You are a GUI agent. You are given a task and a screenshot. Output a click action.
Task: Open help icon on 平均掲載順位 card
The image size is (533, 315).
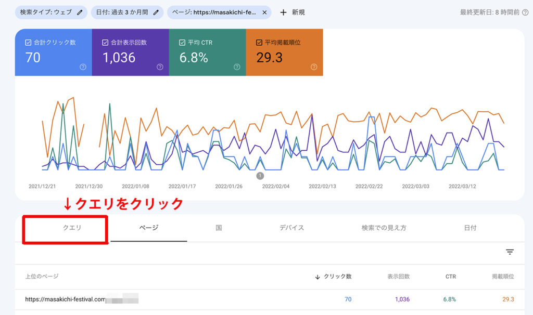pos(314,67)
